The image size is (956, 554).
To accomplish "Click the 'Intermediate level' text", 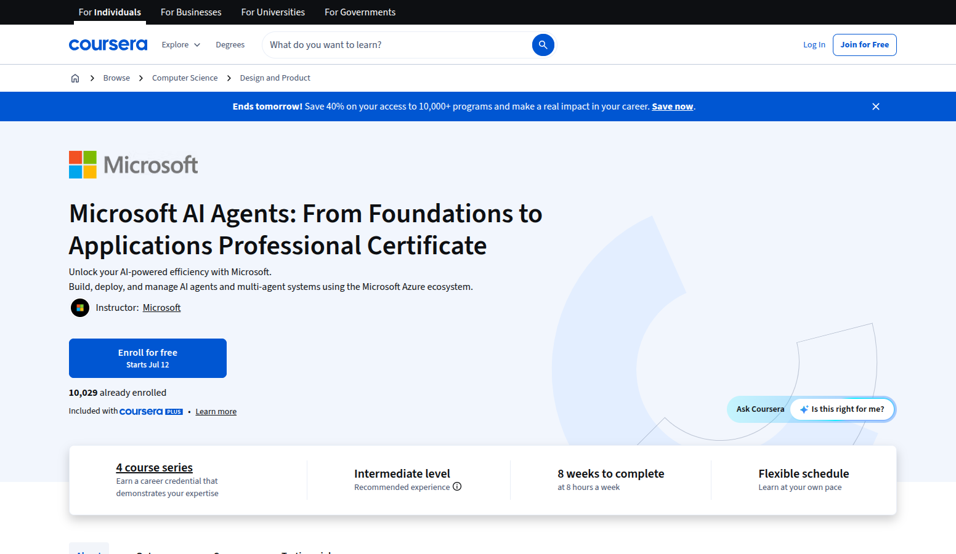I will point(402,474).
